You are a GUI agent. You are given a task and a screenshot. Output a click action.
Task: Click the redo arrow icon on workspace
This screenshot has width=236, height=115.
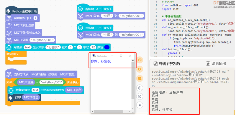(x=140, y=69)
